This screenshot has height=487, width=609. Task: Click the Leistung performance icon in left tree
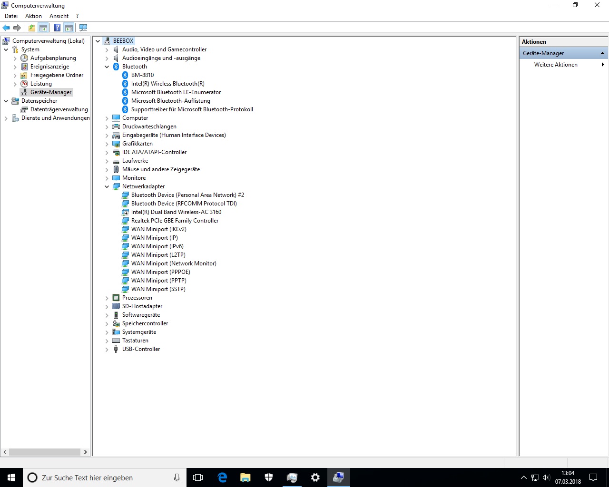coord(24,84)
